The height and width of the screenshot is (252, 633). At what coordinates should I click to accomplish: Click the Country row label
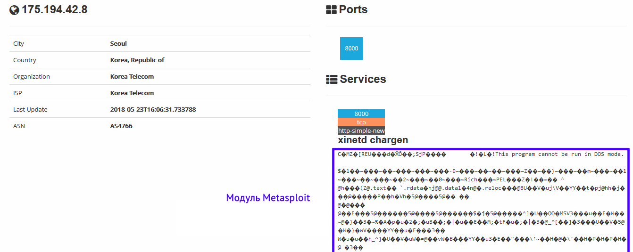[x=25, y=60]
